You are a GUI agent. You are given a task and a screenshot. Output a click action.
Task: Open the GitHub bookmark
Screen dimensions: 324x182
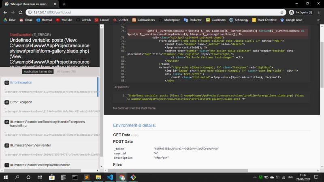83,20
